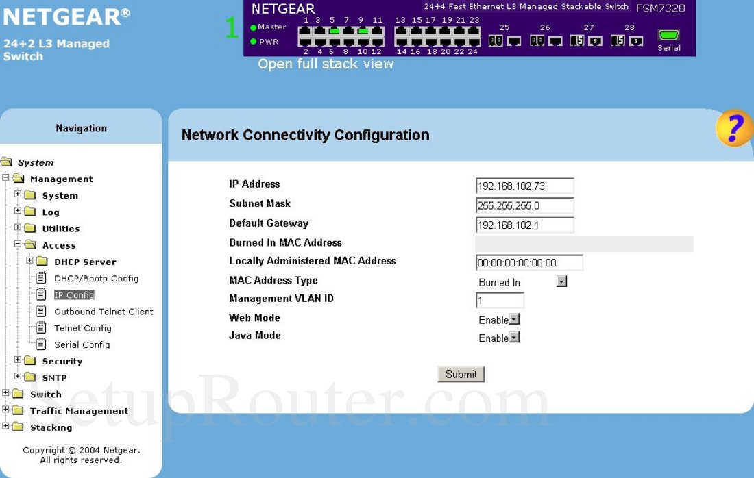Open the Web Mode dropdown
754x478 pixels.
point(514,320)
